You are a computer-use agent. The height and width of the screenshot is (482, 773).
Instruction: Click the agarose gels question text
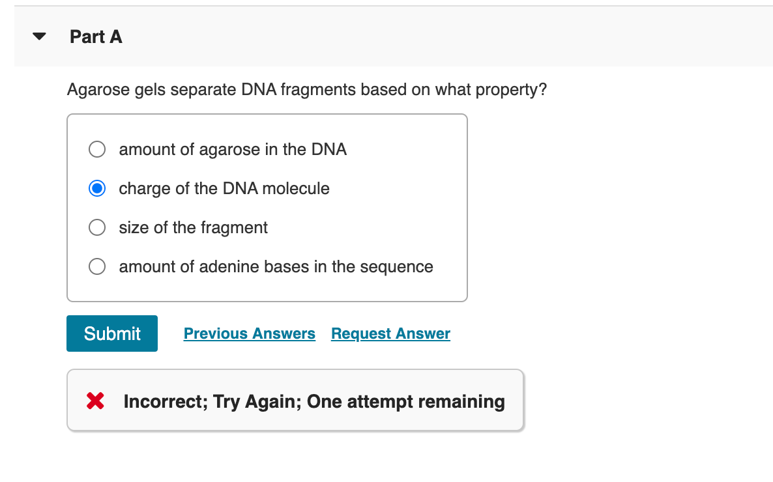tap(307, 89)
